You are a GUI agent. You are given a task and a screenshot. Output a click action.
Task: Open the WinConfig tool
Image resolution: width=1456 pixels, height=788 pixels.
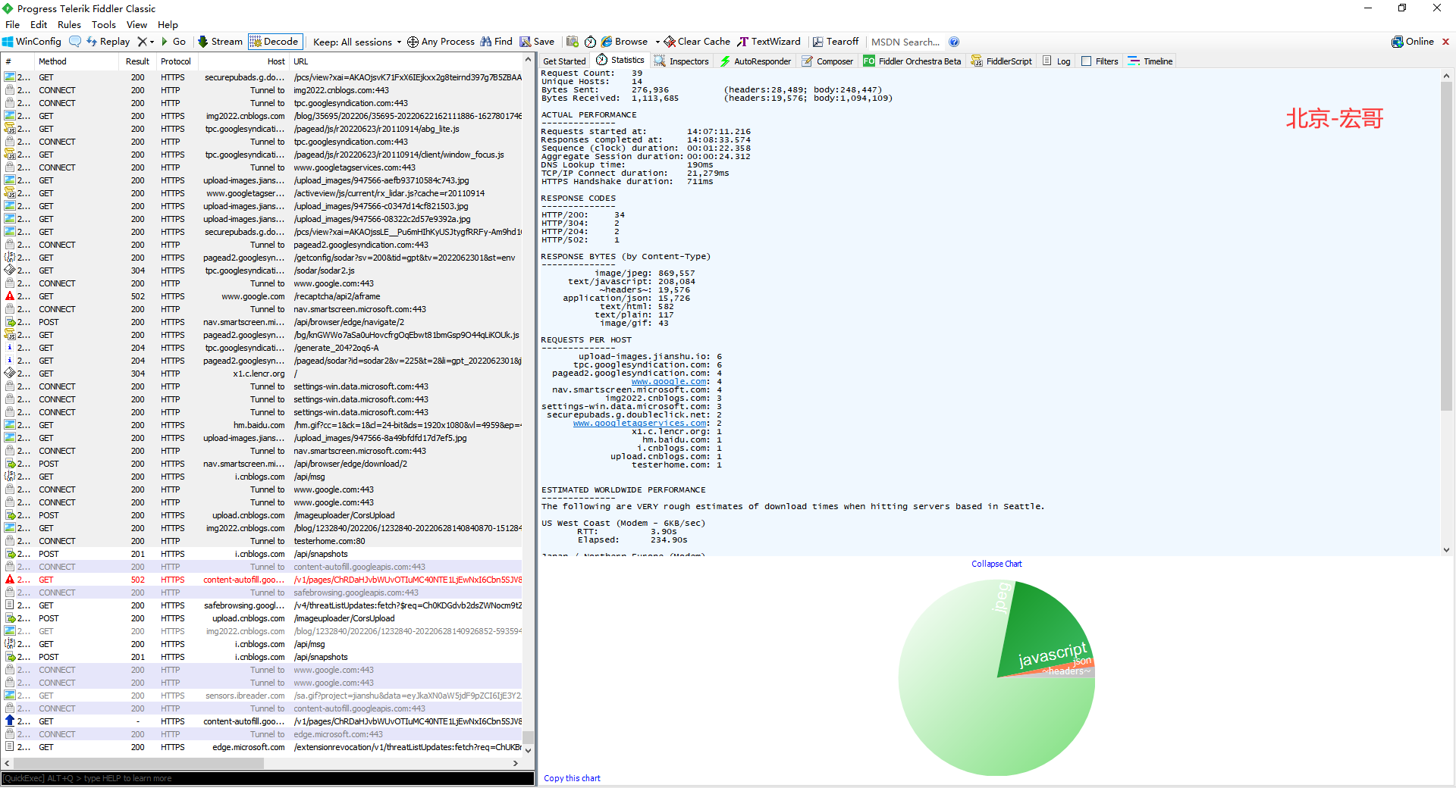[x=32, y=42]
